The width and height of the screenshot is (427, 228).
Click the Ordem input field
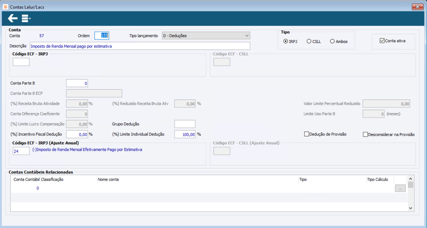click(x=101, y=35)
